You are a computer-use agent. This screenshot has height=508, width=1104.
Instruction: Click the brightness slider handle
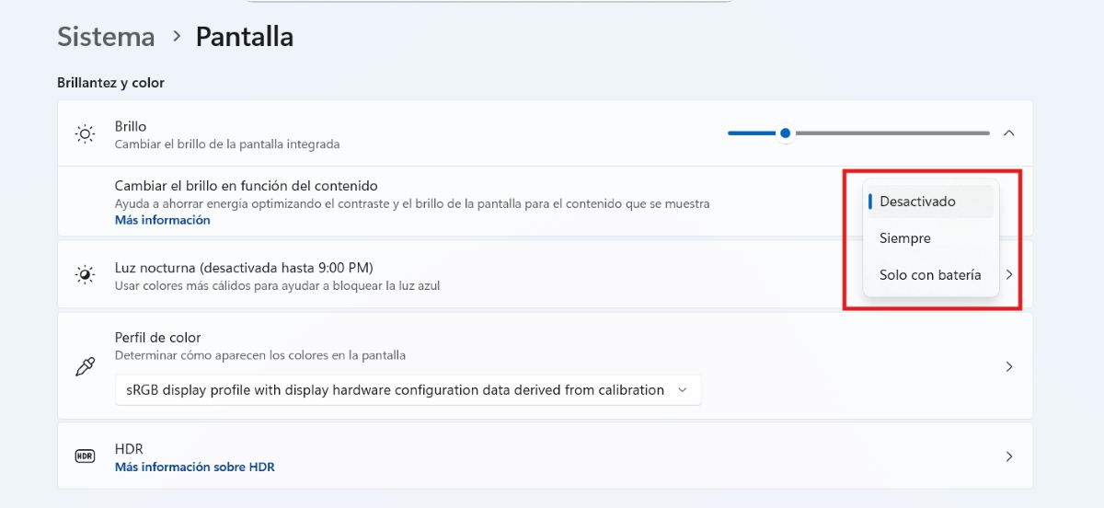coord(785,133)
